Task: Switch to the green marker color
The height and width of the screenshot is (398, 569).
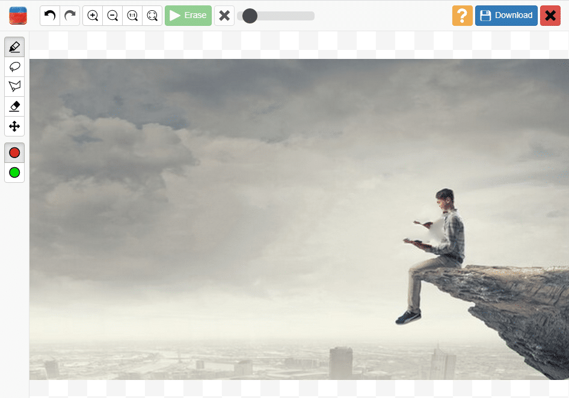Action: (x=14, y=173)
